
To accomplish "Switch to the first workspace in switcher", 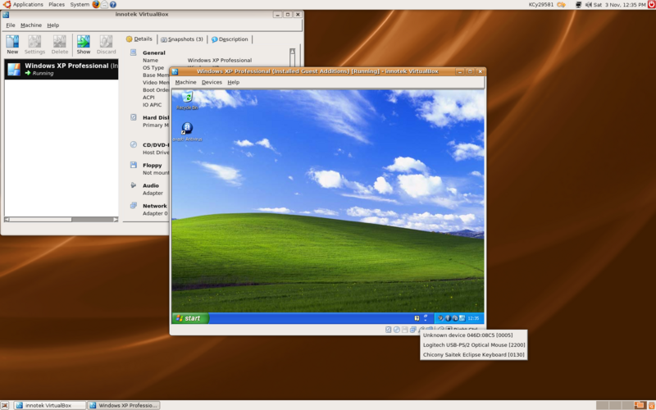I will [602, 405].
